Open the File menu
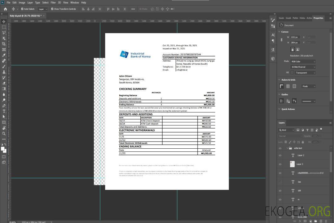The height and width of the screenshot is (223, 334). (9, 2)
